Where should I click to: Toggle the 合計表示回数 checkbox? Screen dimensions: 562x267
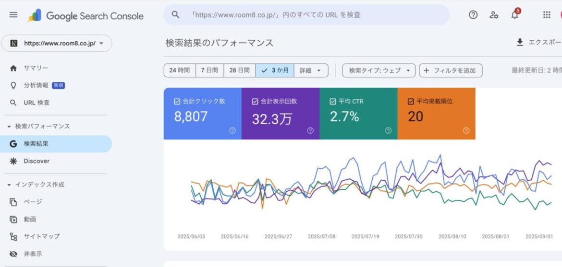(255, 102)
